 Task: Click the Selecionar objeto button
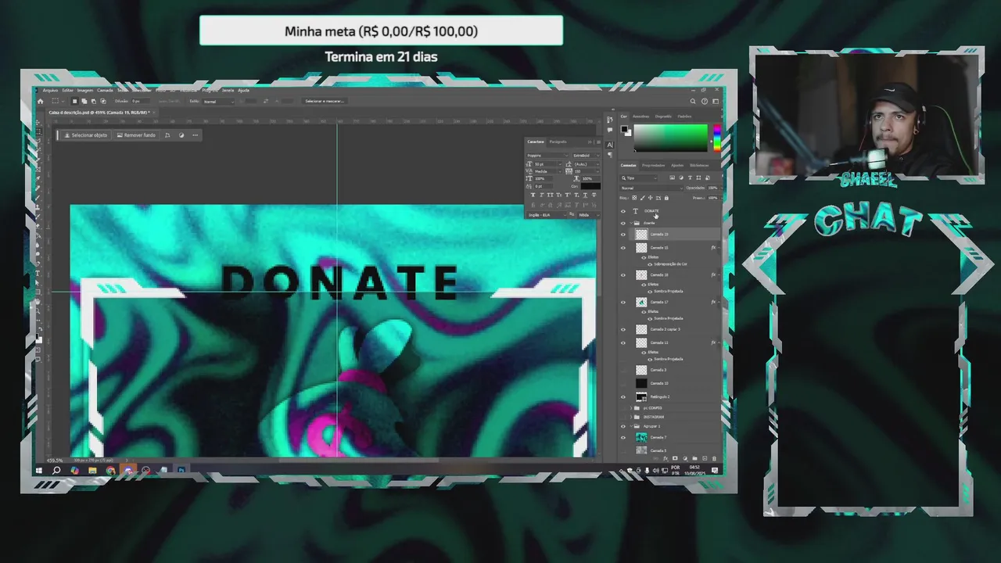click(x=86, y=135)
